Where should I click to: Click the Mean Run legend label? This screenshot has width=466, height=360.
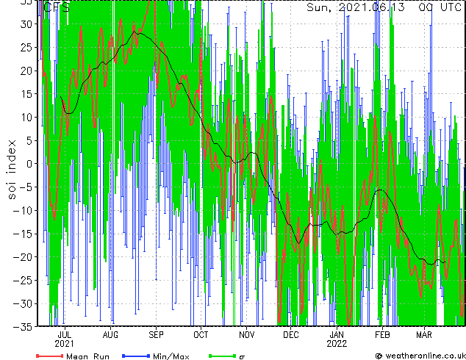coord(87,356)
